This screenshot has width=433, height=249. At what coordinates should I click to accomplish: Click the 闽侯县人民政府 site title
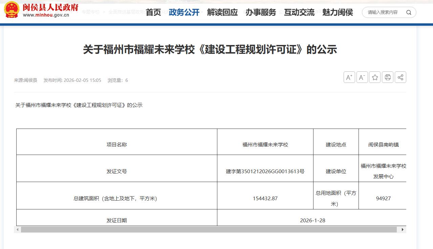pyautogui.click(x=50, y=7)
